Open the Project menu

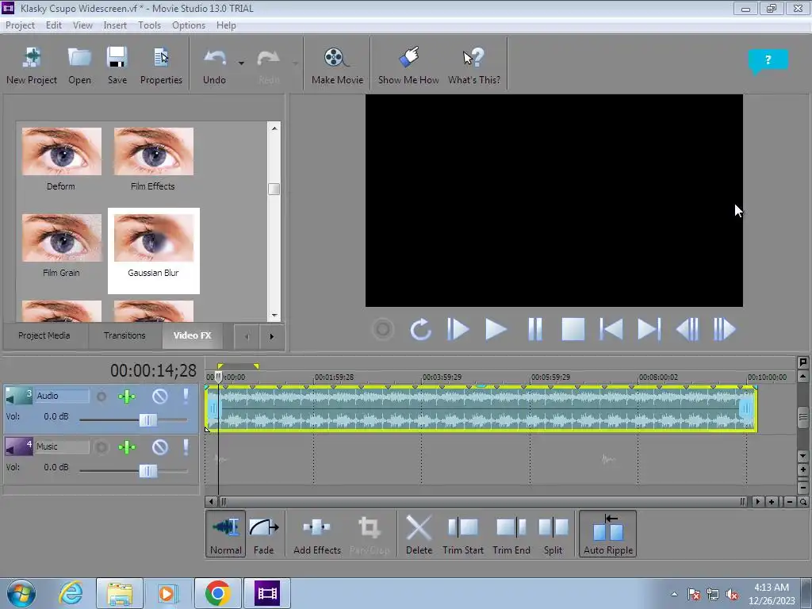click(20, 25)
